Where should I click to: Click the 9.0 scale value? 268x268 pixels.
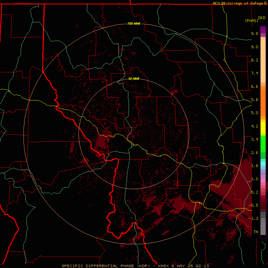tap(255, 47)
